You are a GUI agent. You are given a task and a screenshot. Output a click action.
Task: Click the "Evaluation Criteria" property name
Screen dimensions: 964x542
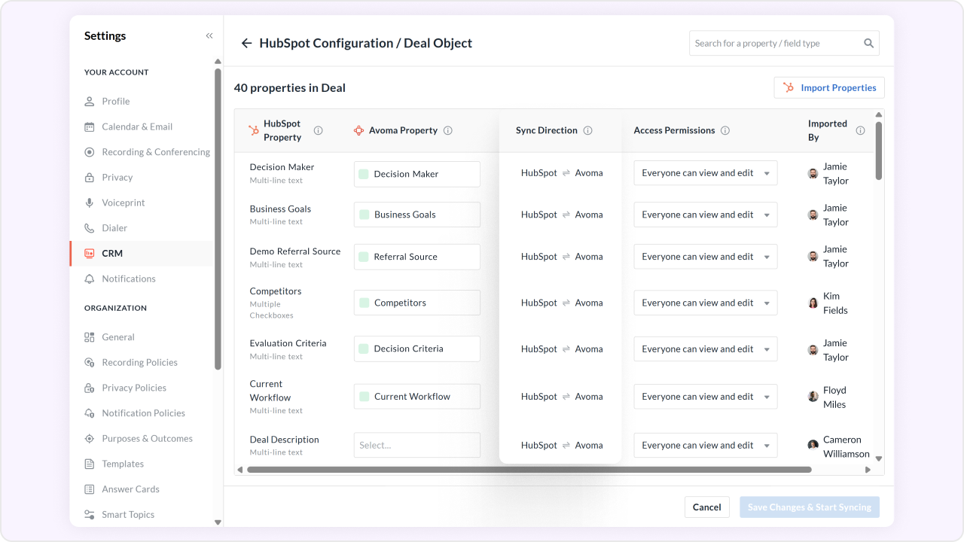coord(288,343)
